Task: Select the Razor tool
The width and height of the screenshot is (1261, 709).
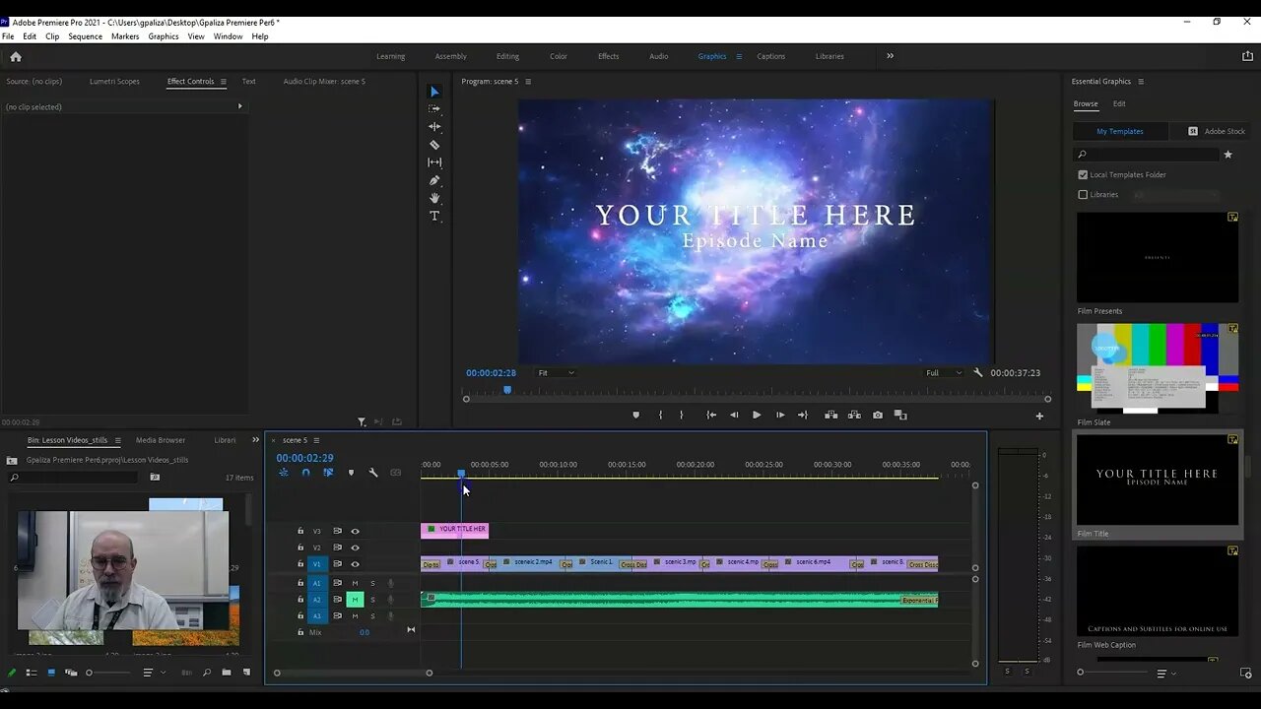Action: coord(434,145)
